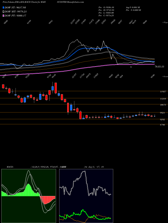The width and height of the screenshot is (168, 223).
Task: Click the last blue candlestick on the right
Action: (x=155, y=116)
